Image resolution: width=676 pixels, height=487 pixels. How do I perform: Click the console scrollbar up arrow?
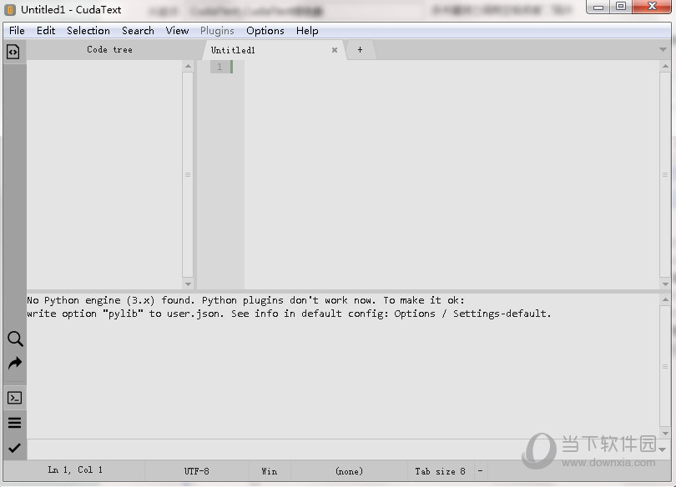point(665,299)
